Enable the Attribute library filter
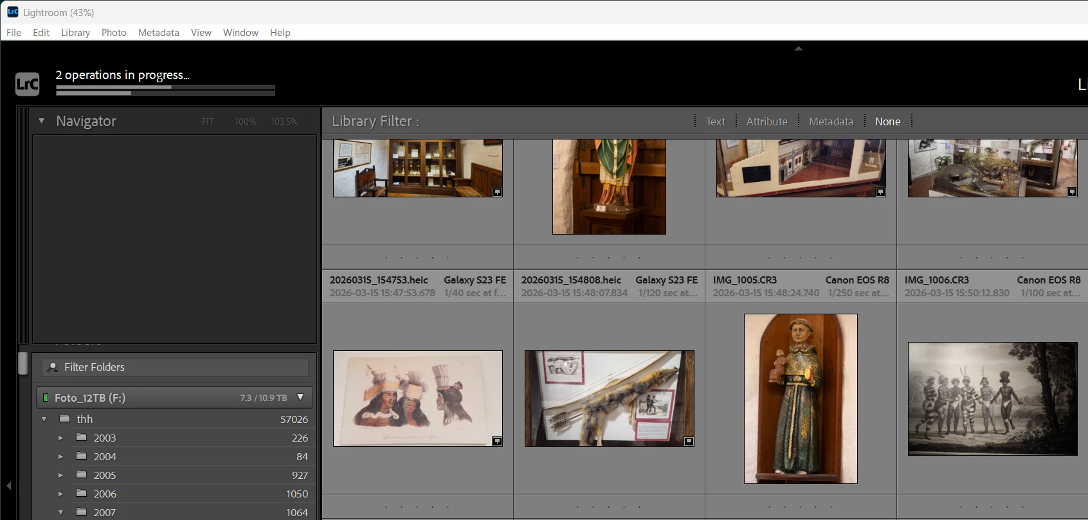1088x520 pixels. [766, 121]
